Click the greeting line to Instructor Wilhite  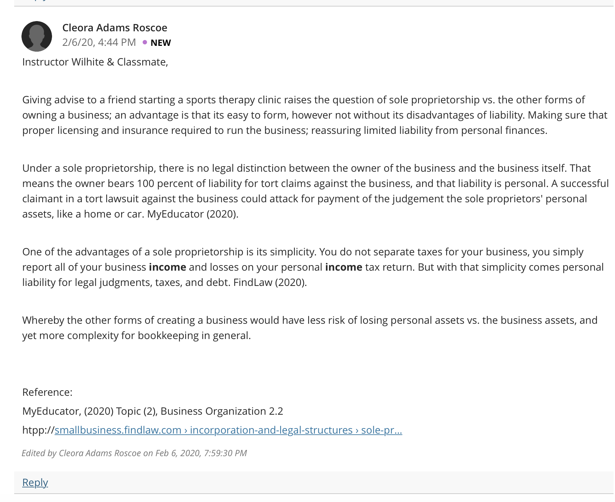click(x=95, y=62)
